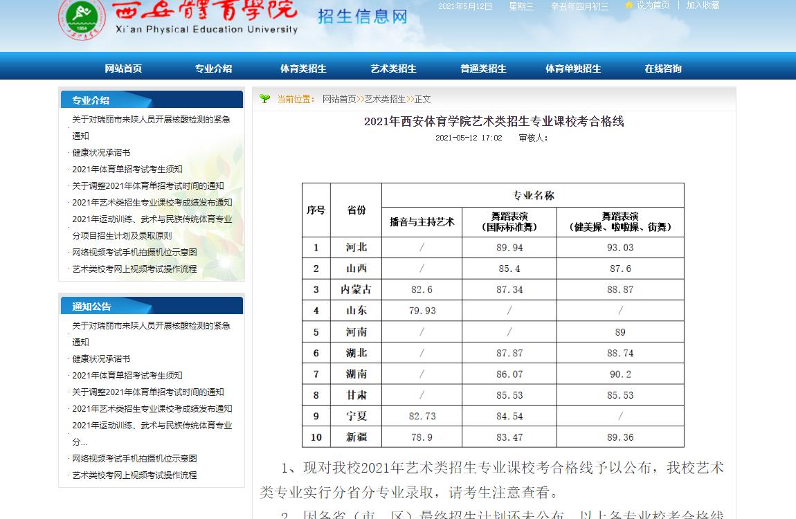Open 普通类招生 navigation menu item
This screenshot has width=796, height=519.
483,69
